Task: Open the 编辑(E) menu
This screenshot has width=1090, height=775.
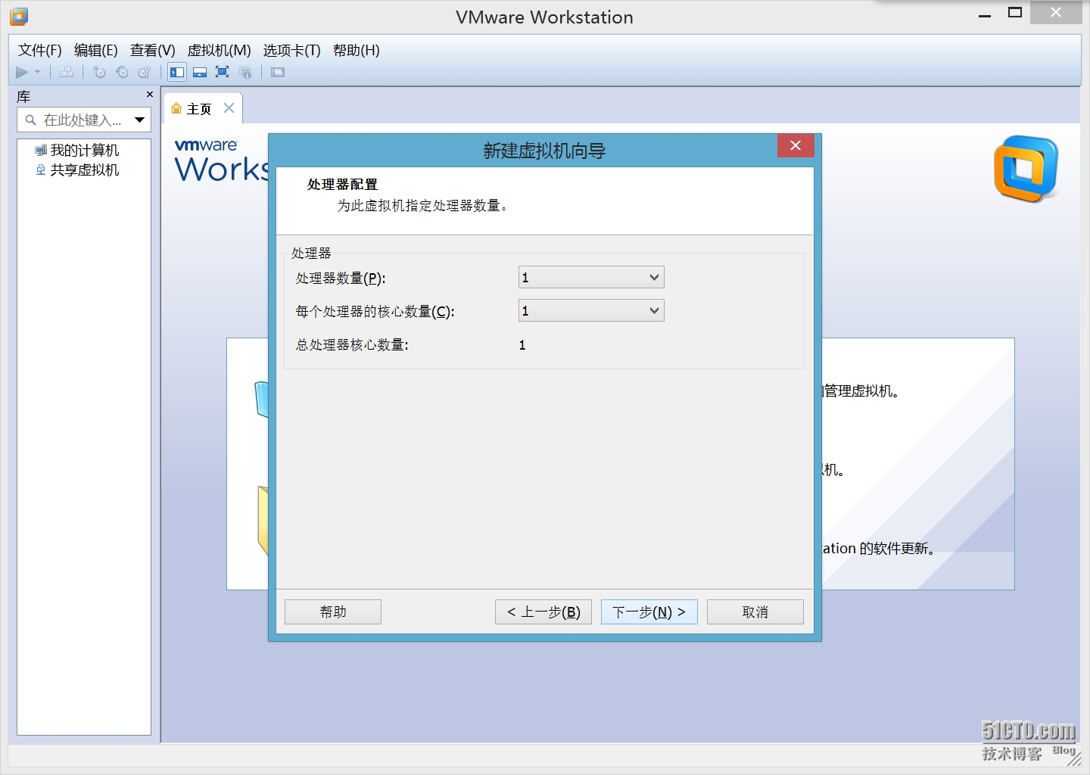Action: (96, 50)
